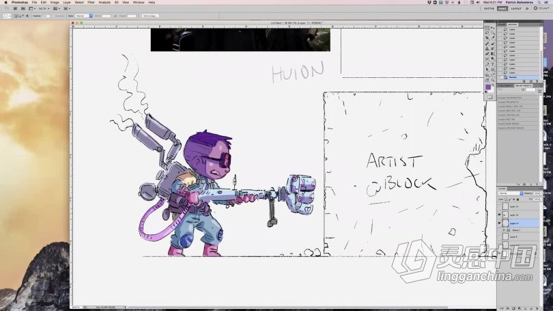Viewport: 553px width, 311px height.
Task: Open the marquee Style dropdown
Action: pyautogui.click(x=84, y=16)
